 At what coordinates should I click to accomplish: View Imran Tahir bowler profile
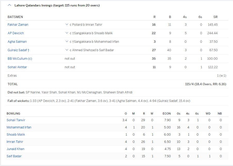click(15, 142)
